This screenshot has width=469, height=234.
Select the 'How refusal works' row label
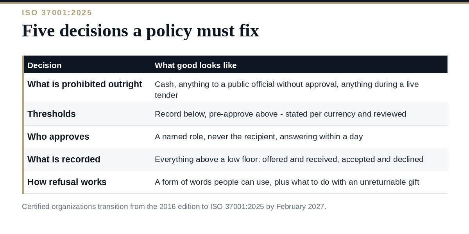(x=67, y=182)
